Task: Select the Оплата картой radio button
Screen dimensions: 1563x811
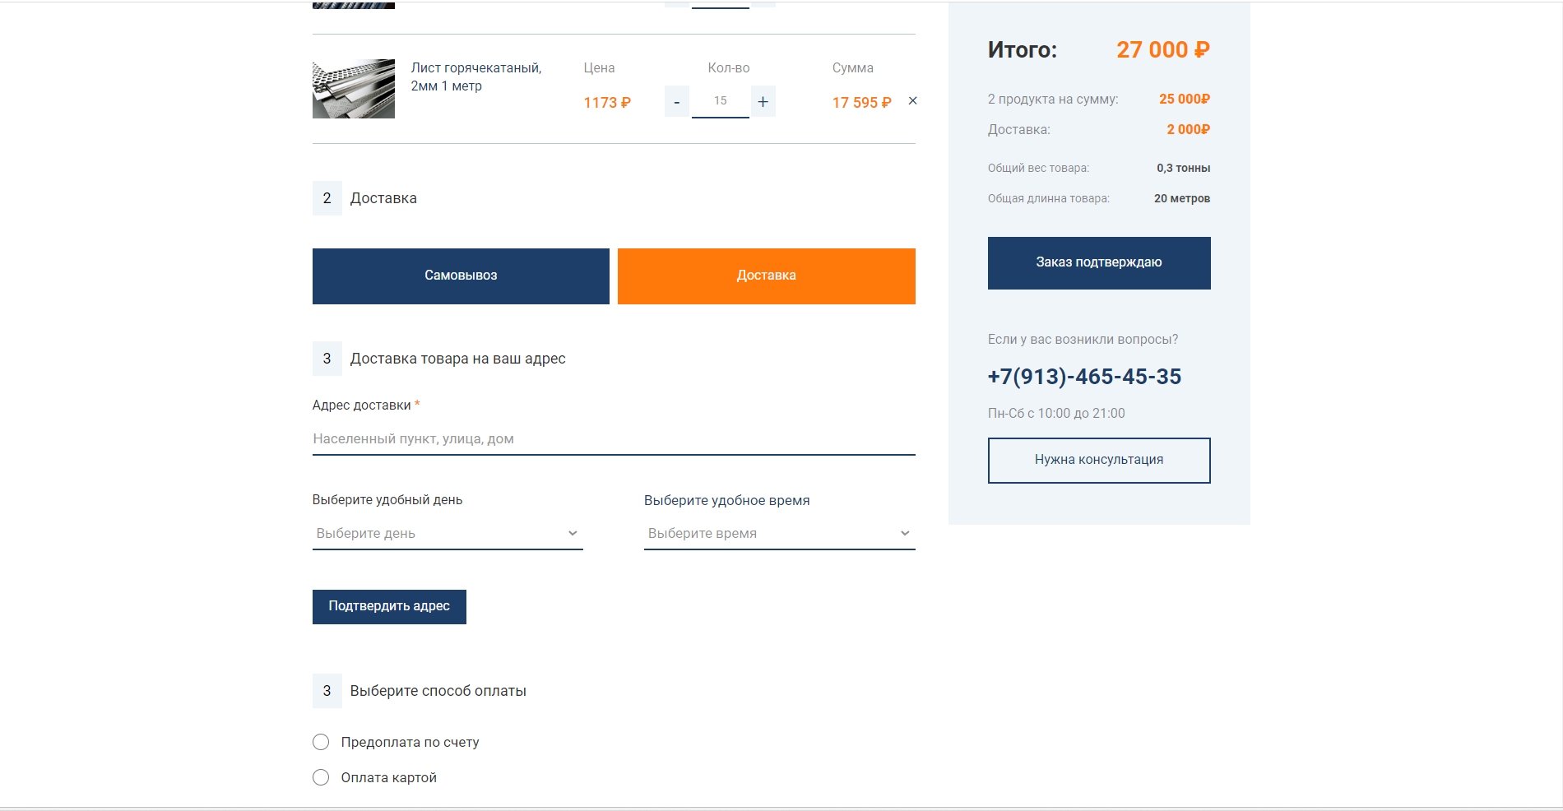Action: click(x=321, y=778)
